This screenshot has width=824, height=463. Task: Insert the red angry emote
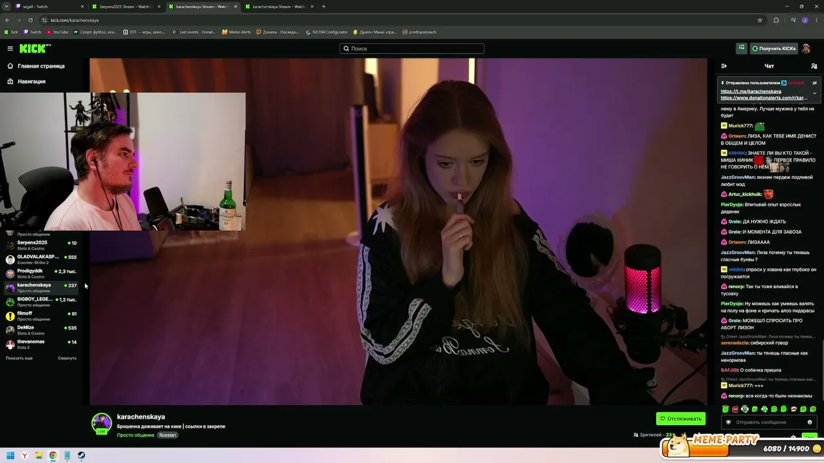[x=735, y=409]
